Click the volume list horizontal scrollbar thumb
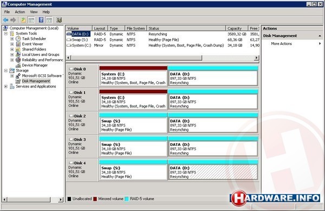Screen dimensions: 325x211 point(136,57)
